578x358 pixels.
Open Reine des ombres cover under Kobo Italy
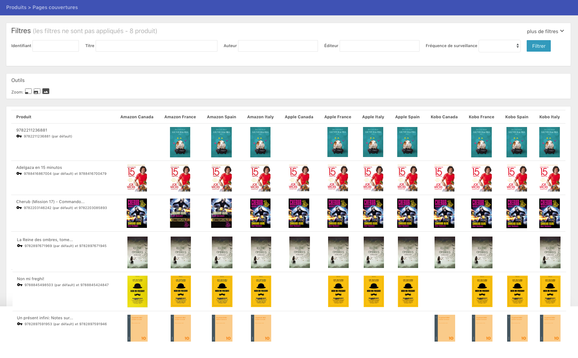[x=550, y=253]
